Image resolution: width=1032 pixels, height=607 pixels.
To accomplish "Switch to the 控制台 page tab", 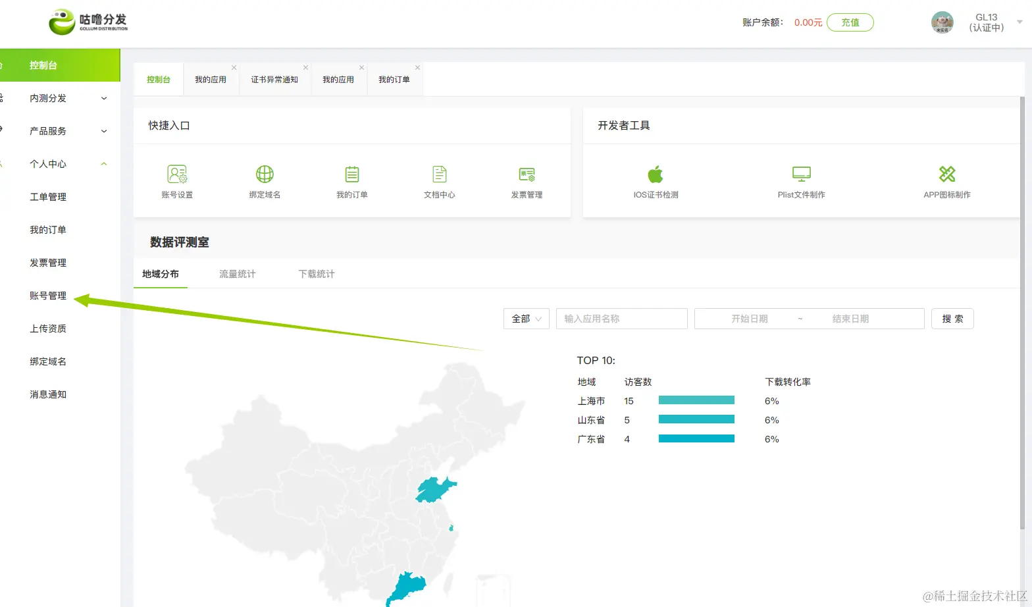I will (x=159, y=80).
